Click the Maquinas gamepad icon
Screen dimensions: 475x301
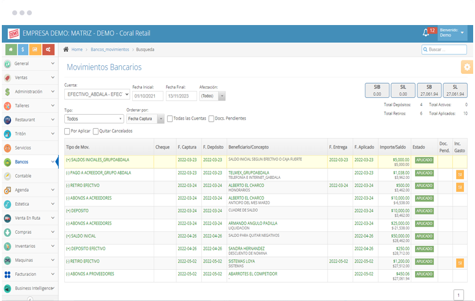pos(7,261)
